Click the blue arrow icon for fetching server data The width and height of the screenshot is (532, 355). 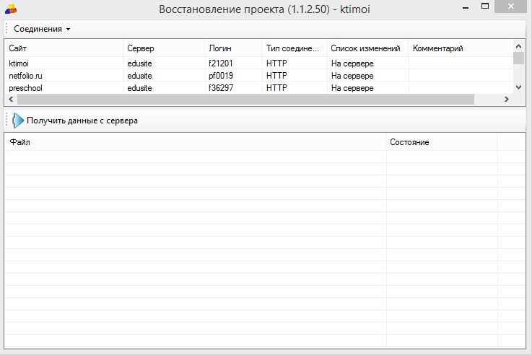(18, 120)
